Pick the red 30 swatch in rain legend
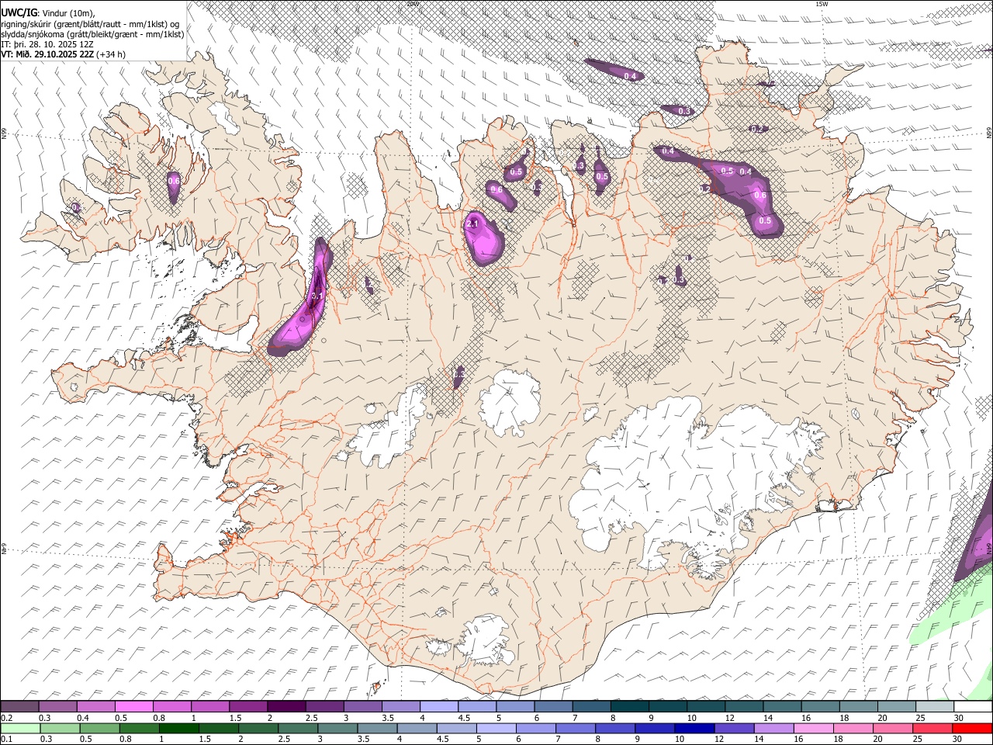Viewport: 993px width, 745px height. [973, 728]
